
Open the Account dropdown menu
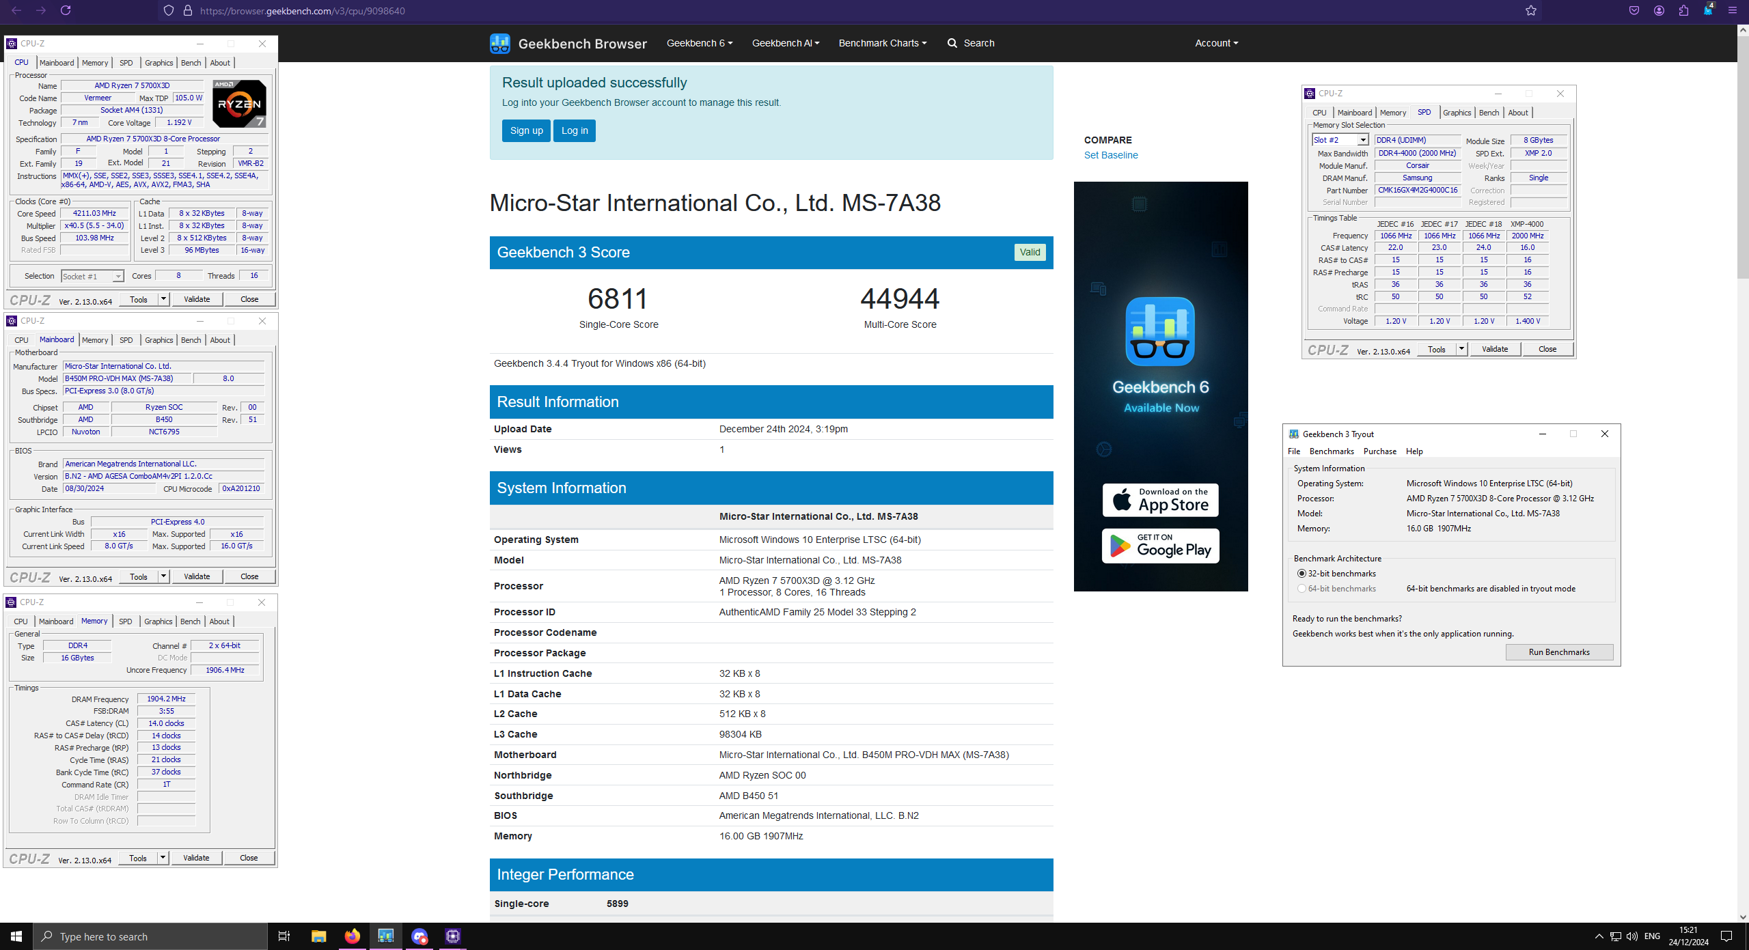coord(1217,43)
